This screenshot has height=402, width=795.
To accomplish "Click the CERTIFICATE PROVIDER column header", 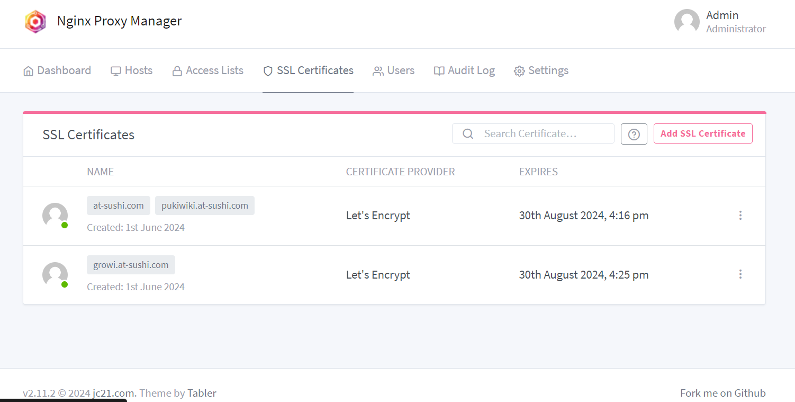I will click(400, 172).
